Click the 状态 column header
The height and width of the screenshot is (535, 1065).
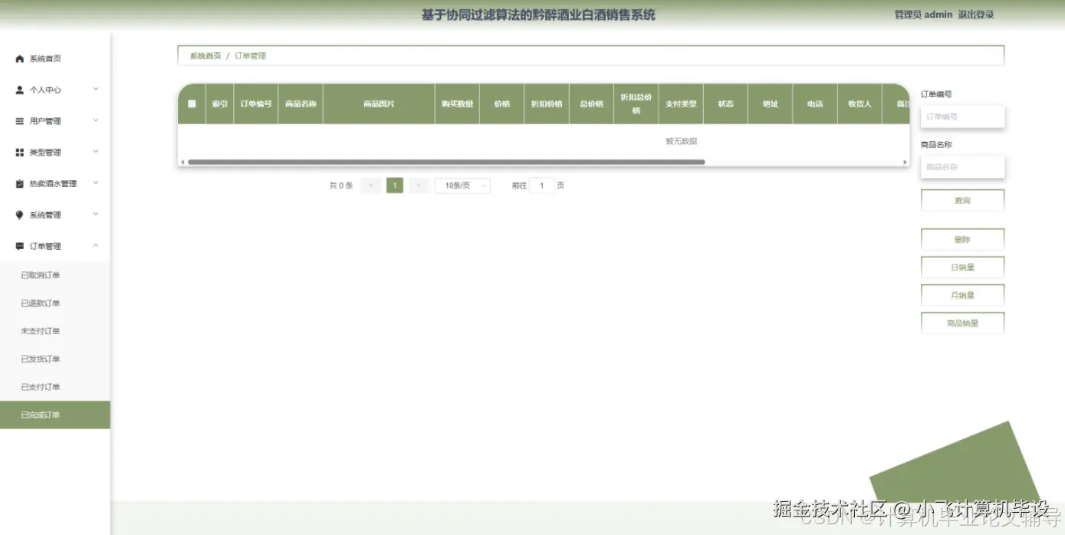click(725, 103)
